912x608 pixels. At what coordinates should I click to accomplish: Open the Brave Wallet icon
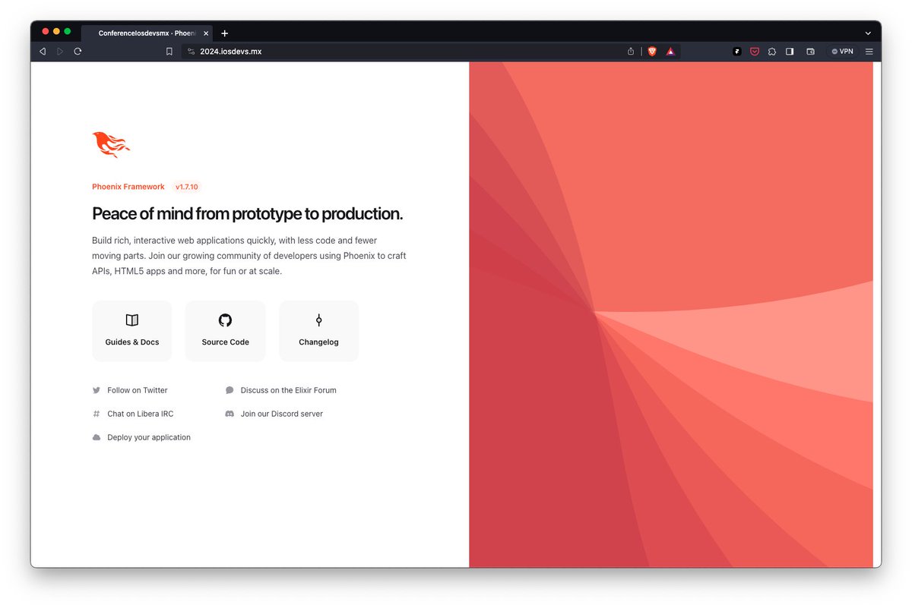click(811, 52)
